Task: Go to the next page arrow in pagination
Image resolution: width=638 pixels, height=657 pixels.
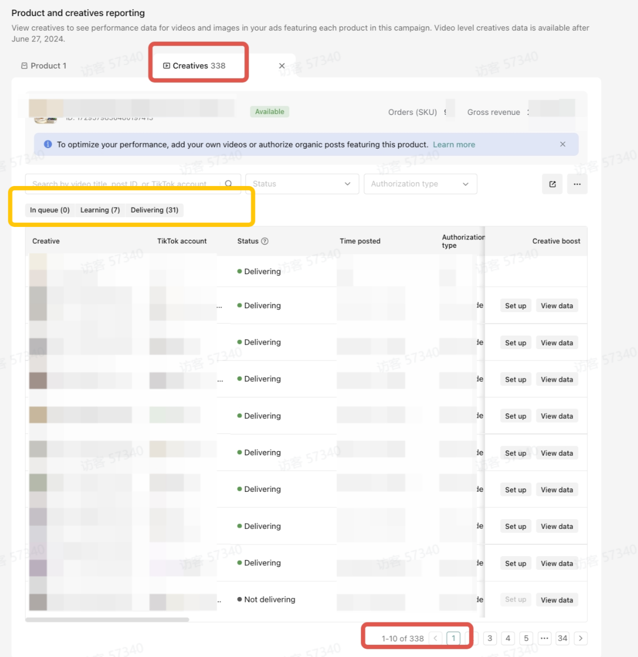Action: [x=580, y=638]
